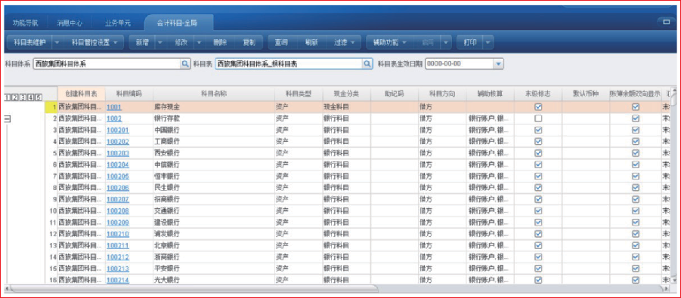
Task: Show tree level 2 with the 2 button
Action: point(15,97)
